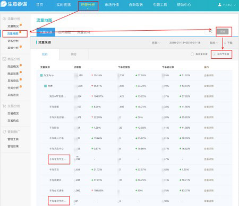Open the 专题工具 nav item

(160, 5)
